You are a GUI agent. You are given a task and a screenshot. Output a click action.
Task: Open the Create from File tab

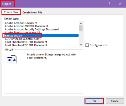32,12
